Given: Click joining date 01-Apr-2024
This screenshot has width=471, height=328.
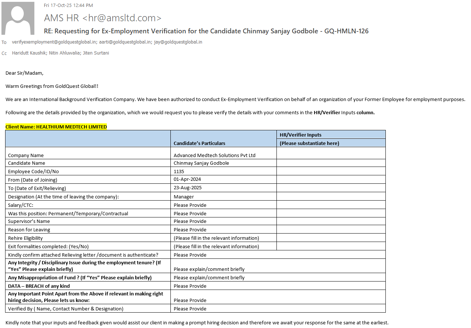Looking at the screenshot, I should point(187,179).
